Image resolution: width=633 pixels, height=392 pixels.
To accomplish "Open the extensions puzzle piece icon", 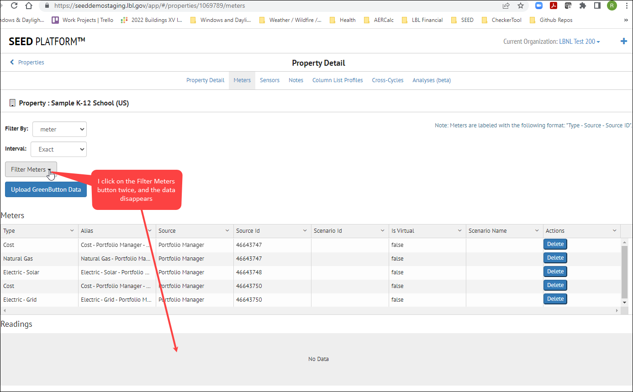I will tap(583, 5).
